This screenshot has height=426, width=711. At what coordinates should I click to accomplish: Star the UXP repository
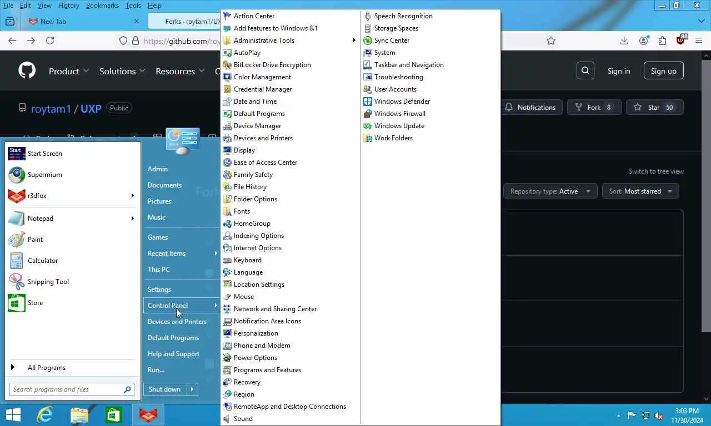coord(654,108)
